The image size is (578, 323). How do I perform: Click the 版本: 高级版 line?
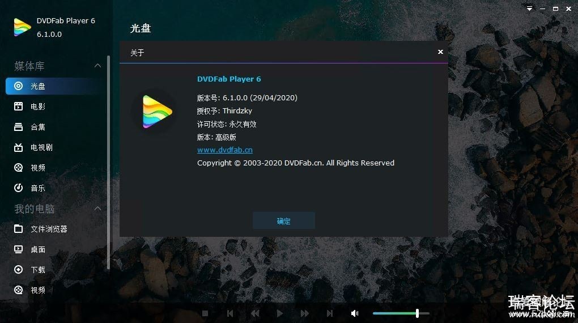click(x=216, y=137)
